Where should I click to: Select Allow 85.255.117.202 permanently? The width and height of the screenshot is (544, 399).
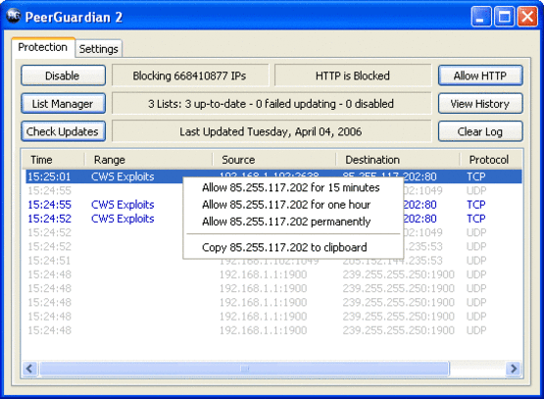click(286, 222)
